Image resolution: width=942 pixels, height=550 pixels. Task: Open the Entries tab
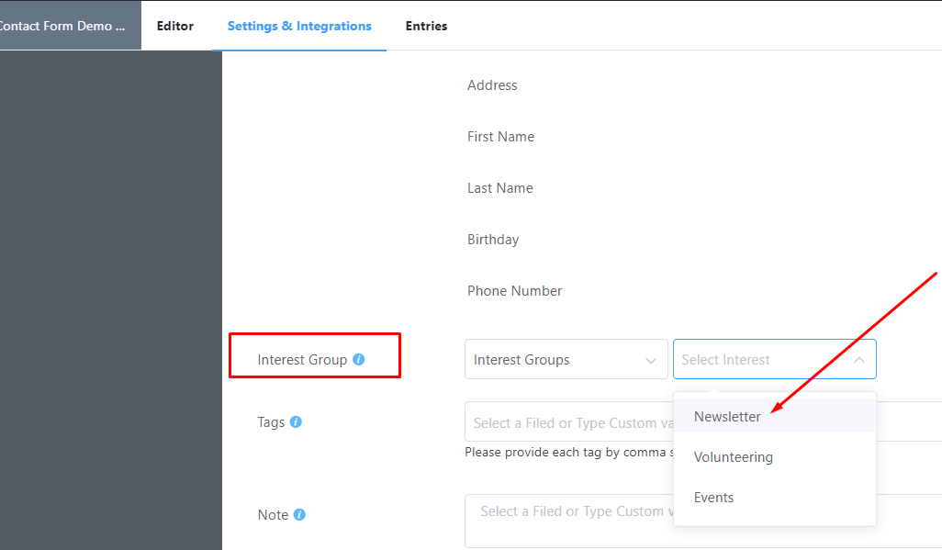click(x=426, y=26)
